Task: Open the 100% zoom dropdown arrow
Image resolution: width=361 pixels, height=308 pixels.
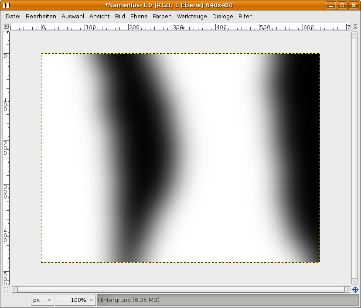Action: 92,300
